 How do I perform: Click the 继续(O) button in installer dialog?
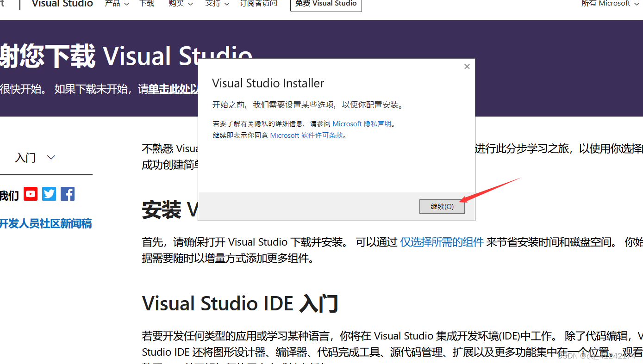coord(442,207)
